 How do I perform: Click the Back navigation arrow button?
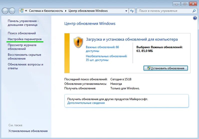(x=5, y=11)
